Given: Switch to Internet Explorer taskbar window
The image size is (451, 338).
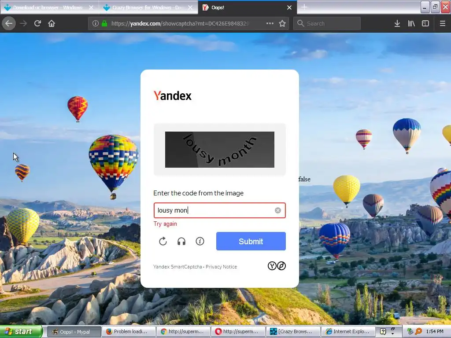Looking at the screenshot, I should [348, 332].
